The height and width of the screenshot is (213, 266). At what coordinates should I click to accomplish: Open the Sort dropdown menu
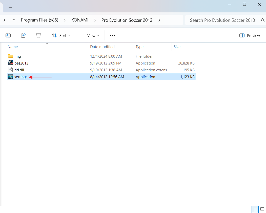61,35
